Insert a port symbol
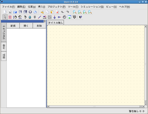This screenshot has height=114, width=148. (x=59, y=17)
